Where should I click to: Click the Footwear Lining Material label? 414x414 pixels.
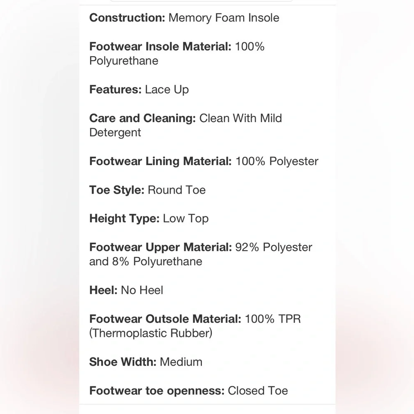(x=161, y=161)
